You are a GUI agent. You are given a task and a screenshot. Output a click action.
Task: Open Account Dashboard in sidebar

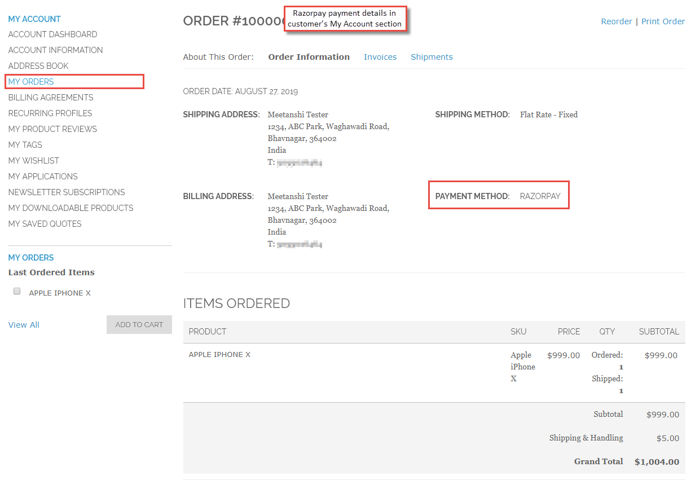(x=52, y=34)
